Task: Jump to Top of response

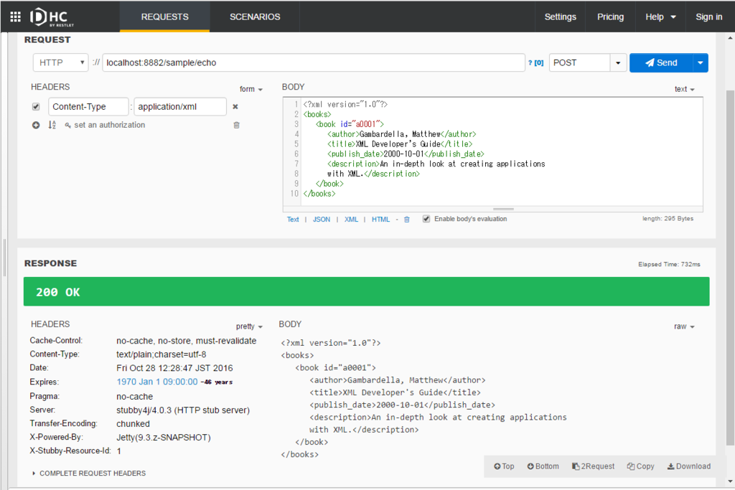Action: (504, 466)
